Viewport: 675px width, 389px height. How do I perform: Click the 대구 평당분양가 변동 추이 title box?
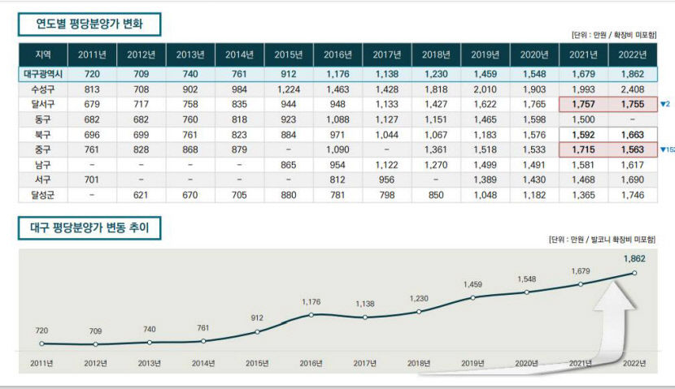coord(89,228)
